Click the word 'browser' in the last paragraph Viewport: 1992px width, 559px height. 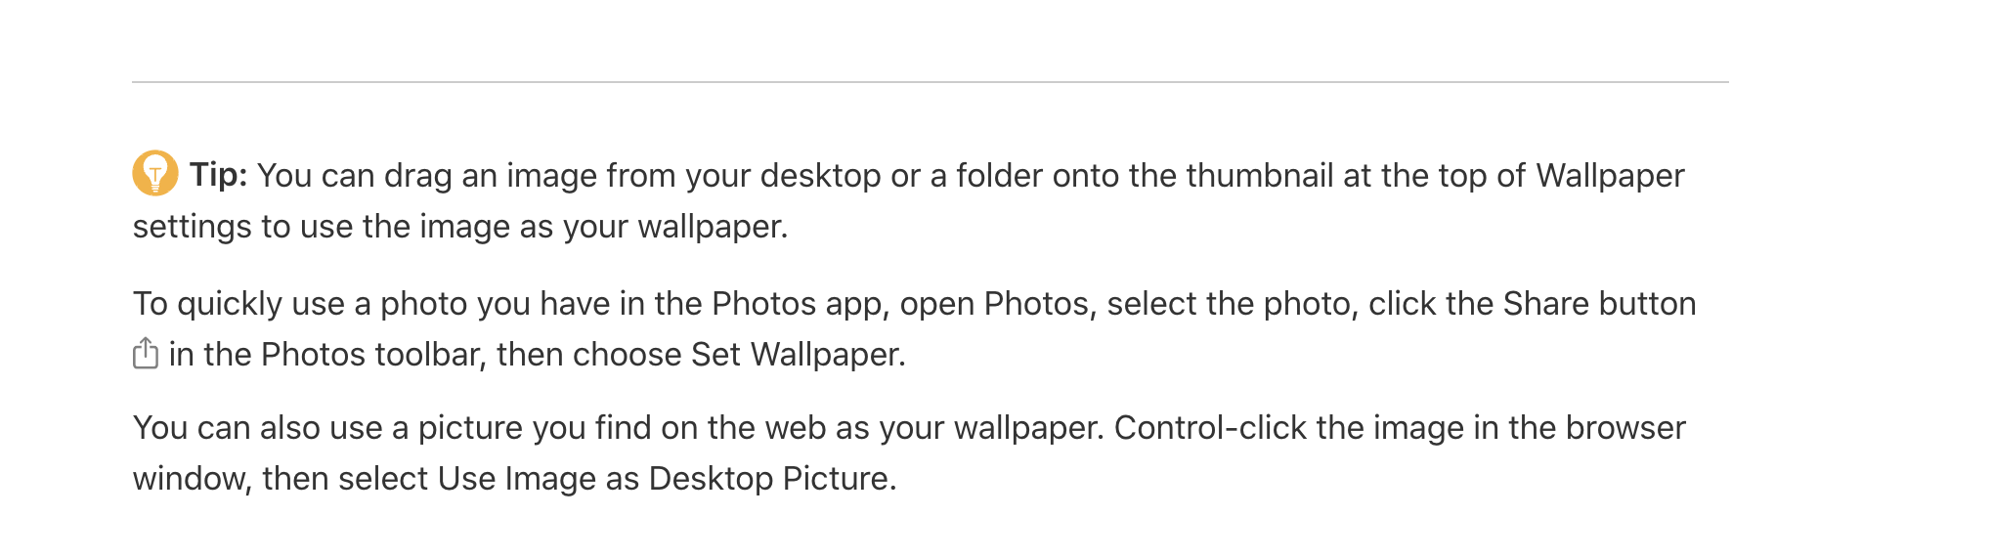(x=1625, y=428)
